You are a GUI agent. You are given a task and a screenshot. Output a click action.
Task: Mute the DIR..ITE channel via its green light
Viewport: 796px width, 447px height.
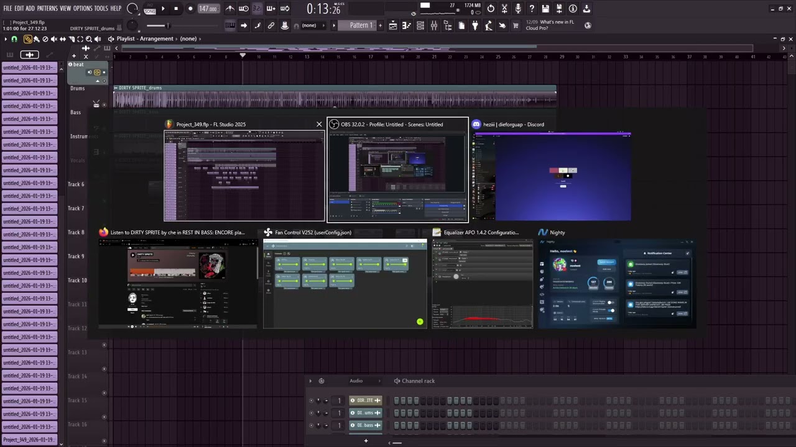(312, 400)
